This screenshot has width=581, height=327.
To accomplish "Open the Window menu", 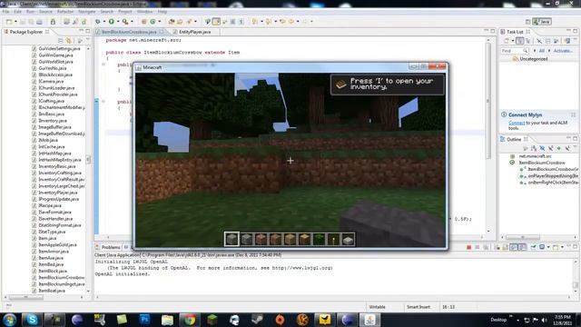I will pos(144,12).
